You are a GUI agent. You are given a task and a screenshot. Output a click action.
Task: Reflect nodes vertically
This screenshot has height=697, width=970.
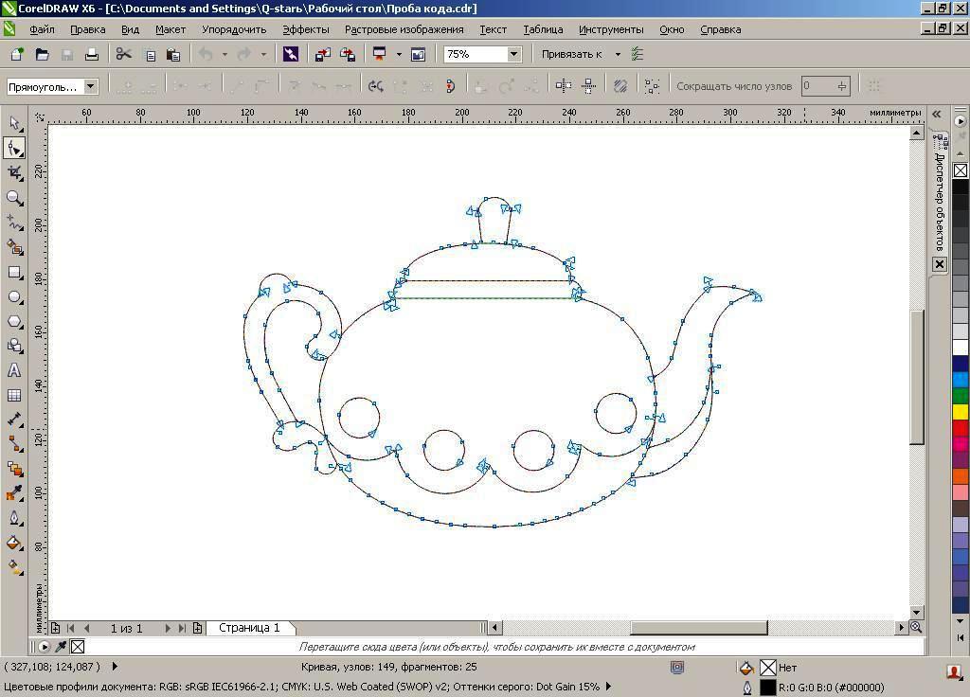588,86
